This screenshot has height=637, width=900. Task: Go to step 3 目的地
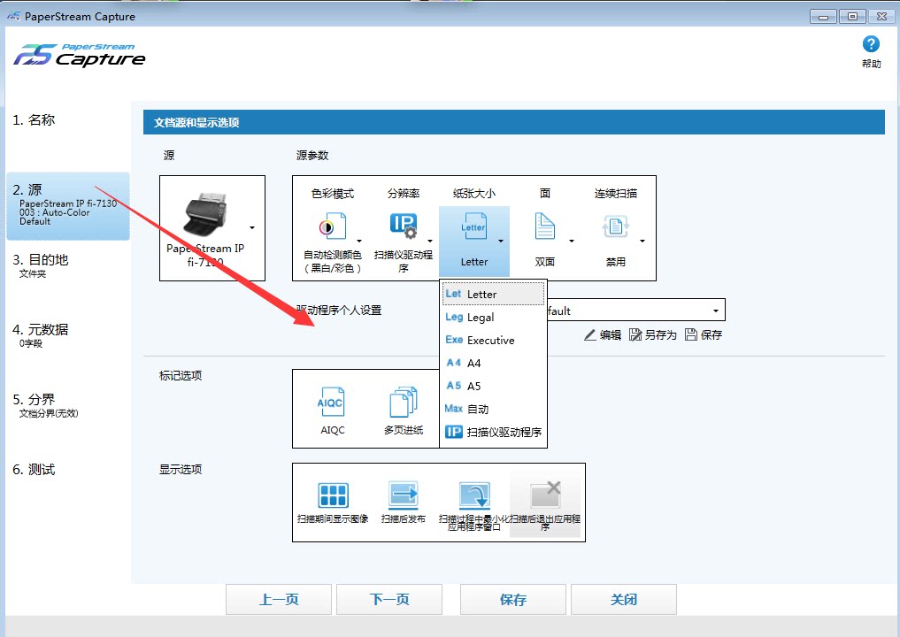40,265
